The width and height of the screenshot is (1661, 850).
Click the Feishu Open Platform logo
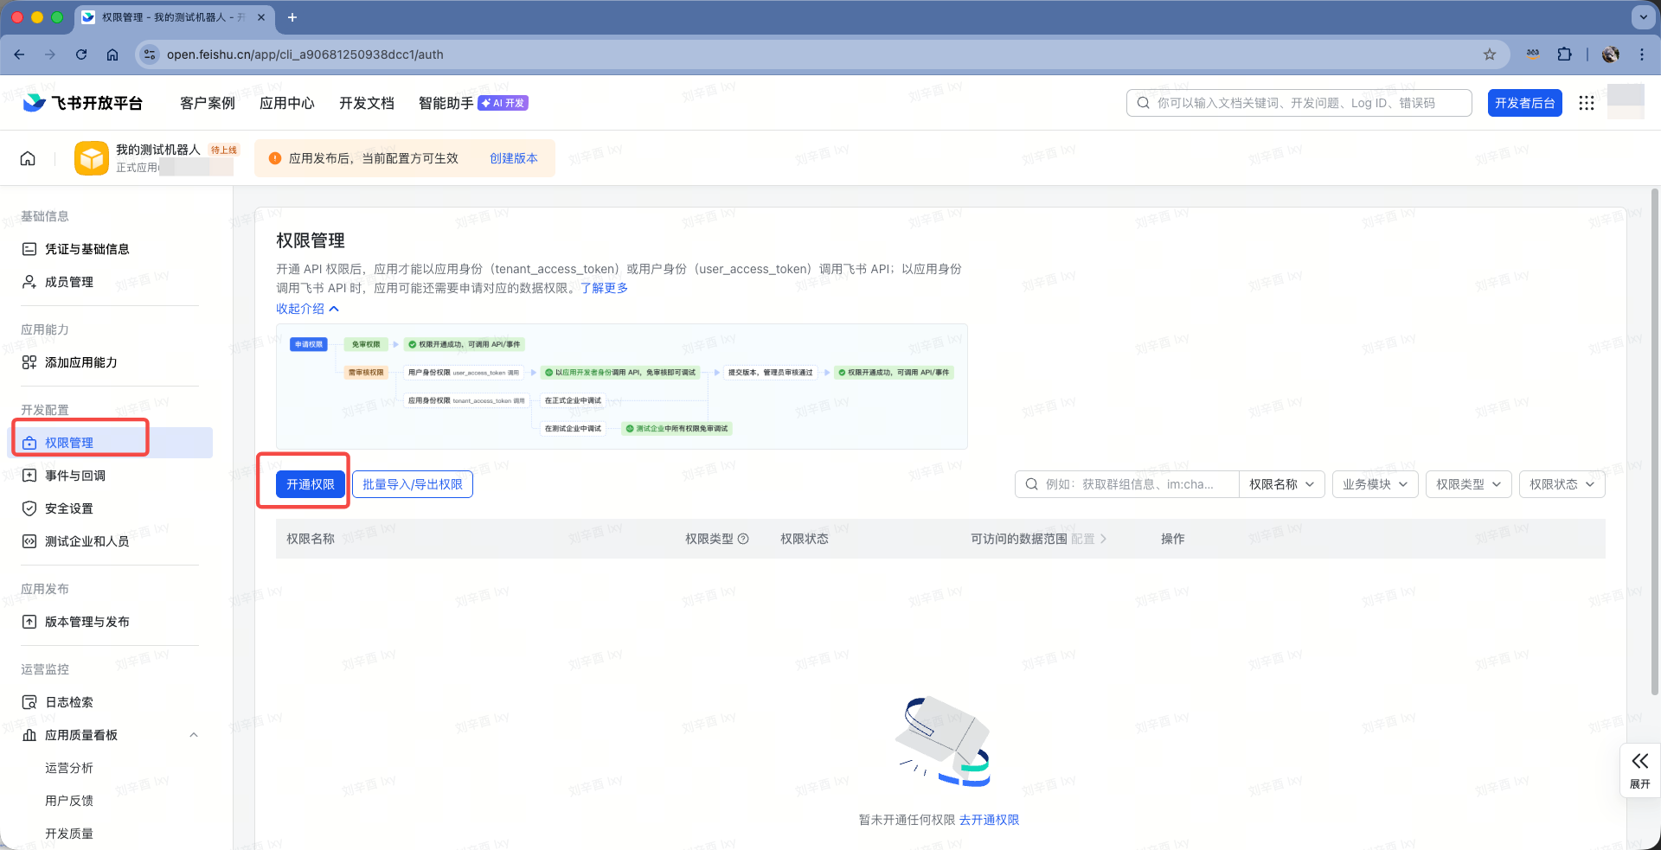click(x=83, y=103)
